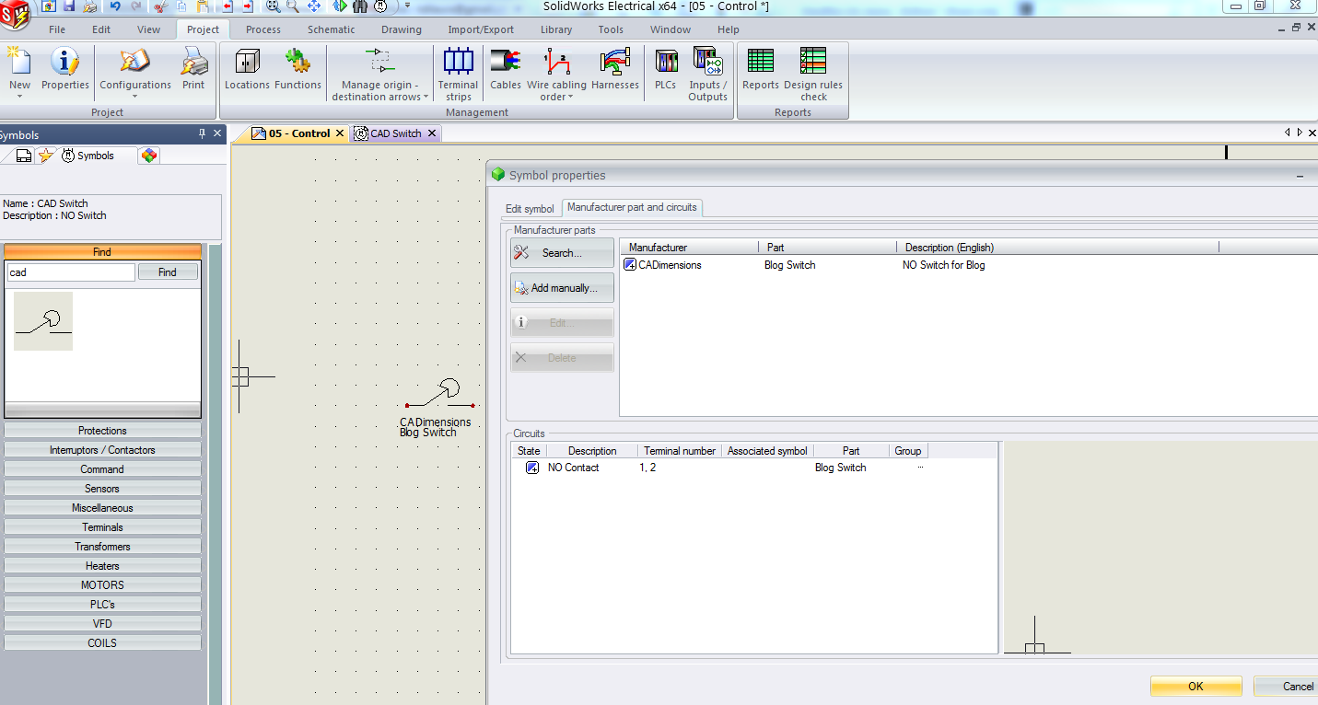Expand the Interruptors / Contactors category

pyautogui.click(x=102, y=450)
